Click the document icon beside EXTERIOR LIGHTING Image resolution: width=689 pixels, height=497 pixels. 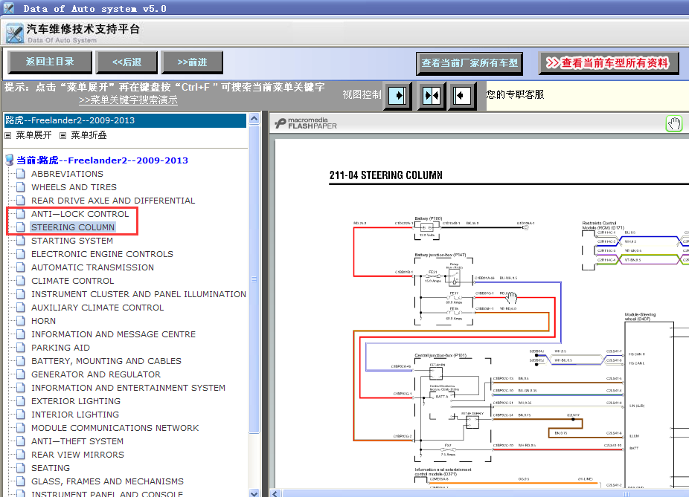click(x=21, y=401)
